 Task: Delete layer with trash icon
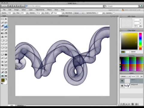[124, 104]
